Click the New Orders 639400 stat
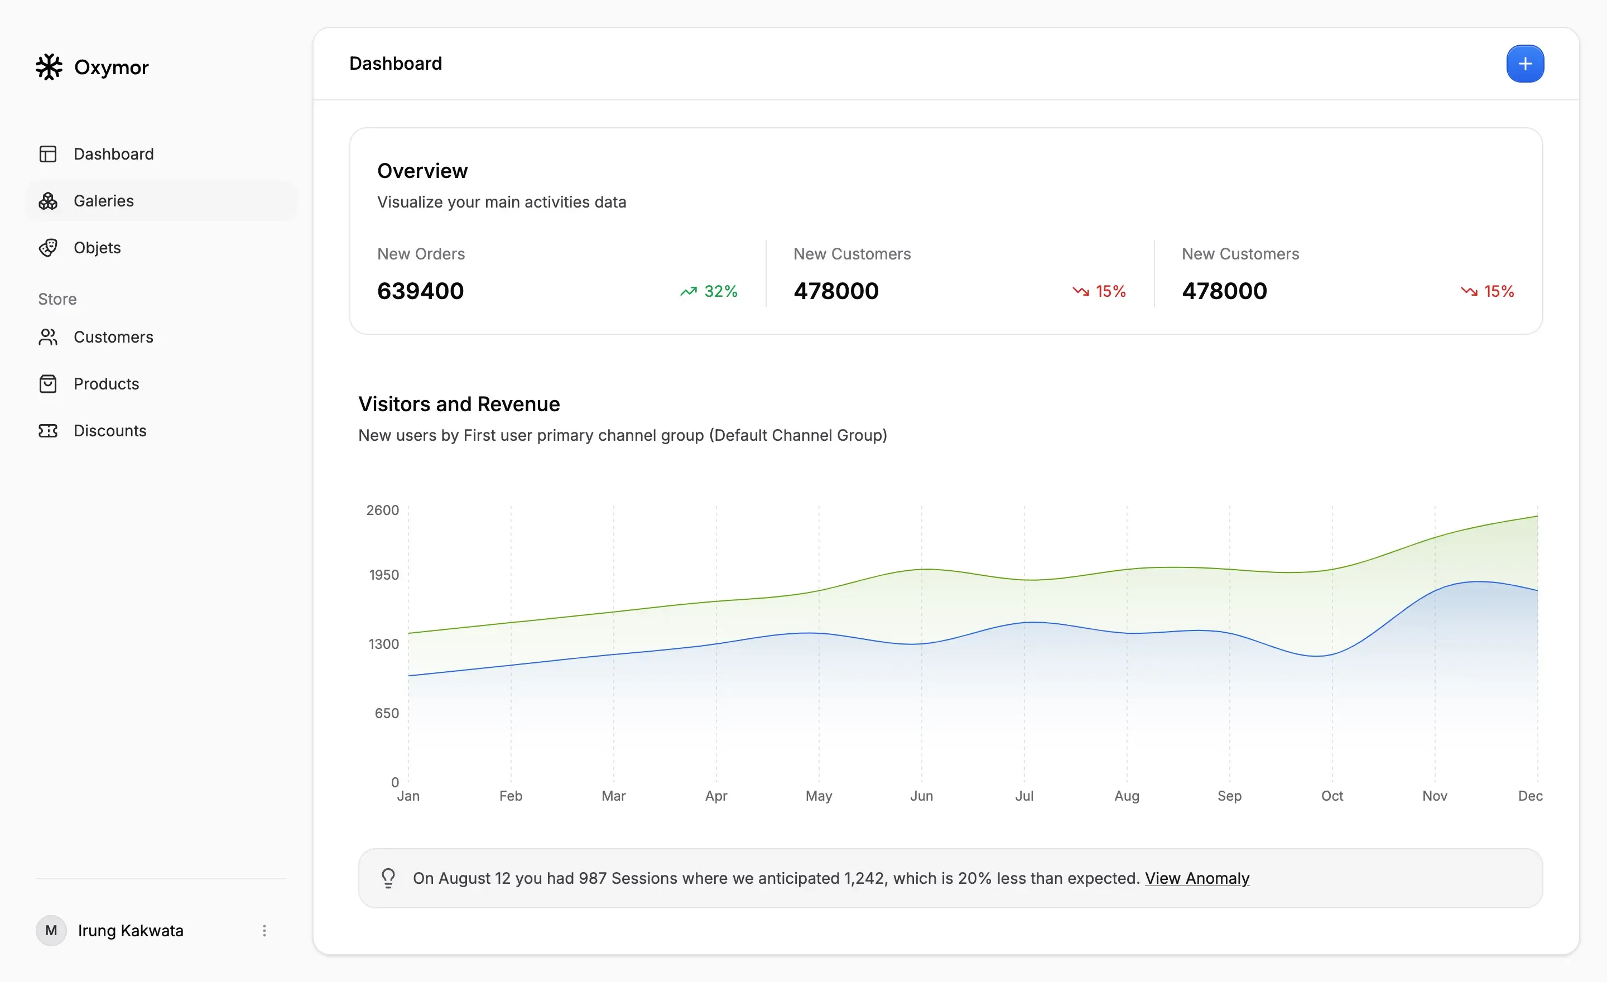 point(420,291)
